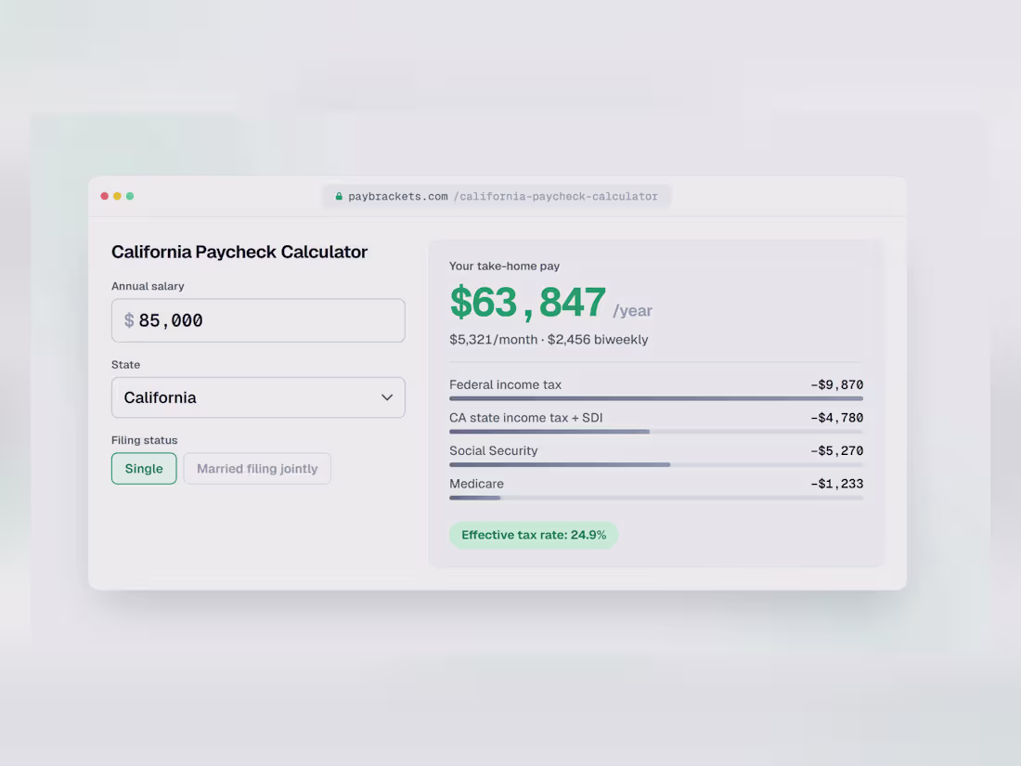
Task: Open the California state dropdown
Action: [x=259, y=397]
